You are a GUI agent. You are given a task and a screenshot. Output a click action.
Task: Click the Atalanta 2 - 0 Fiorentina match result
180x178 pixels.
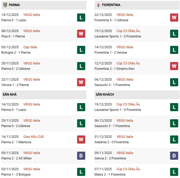[x=111, y=142]
